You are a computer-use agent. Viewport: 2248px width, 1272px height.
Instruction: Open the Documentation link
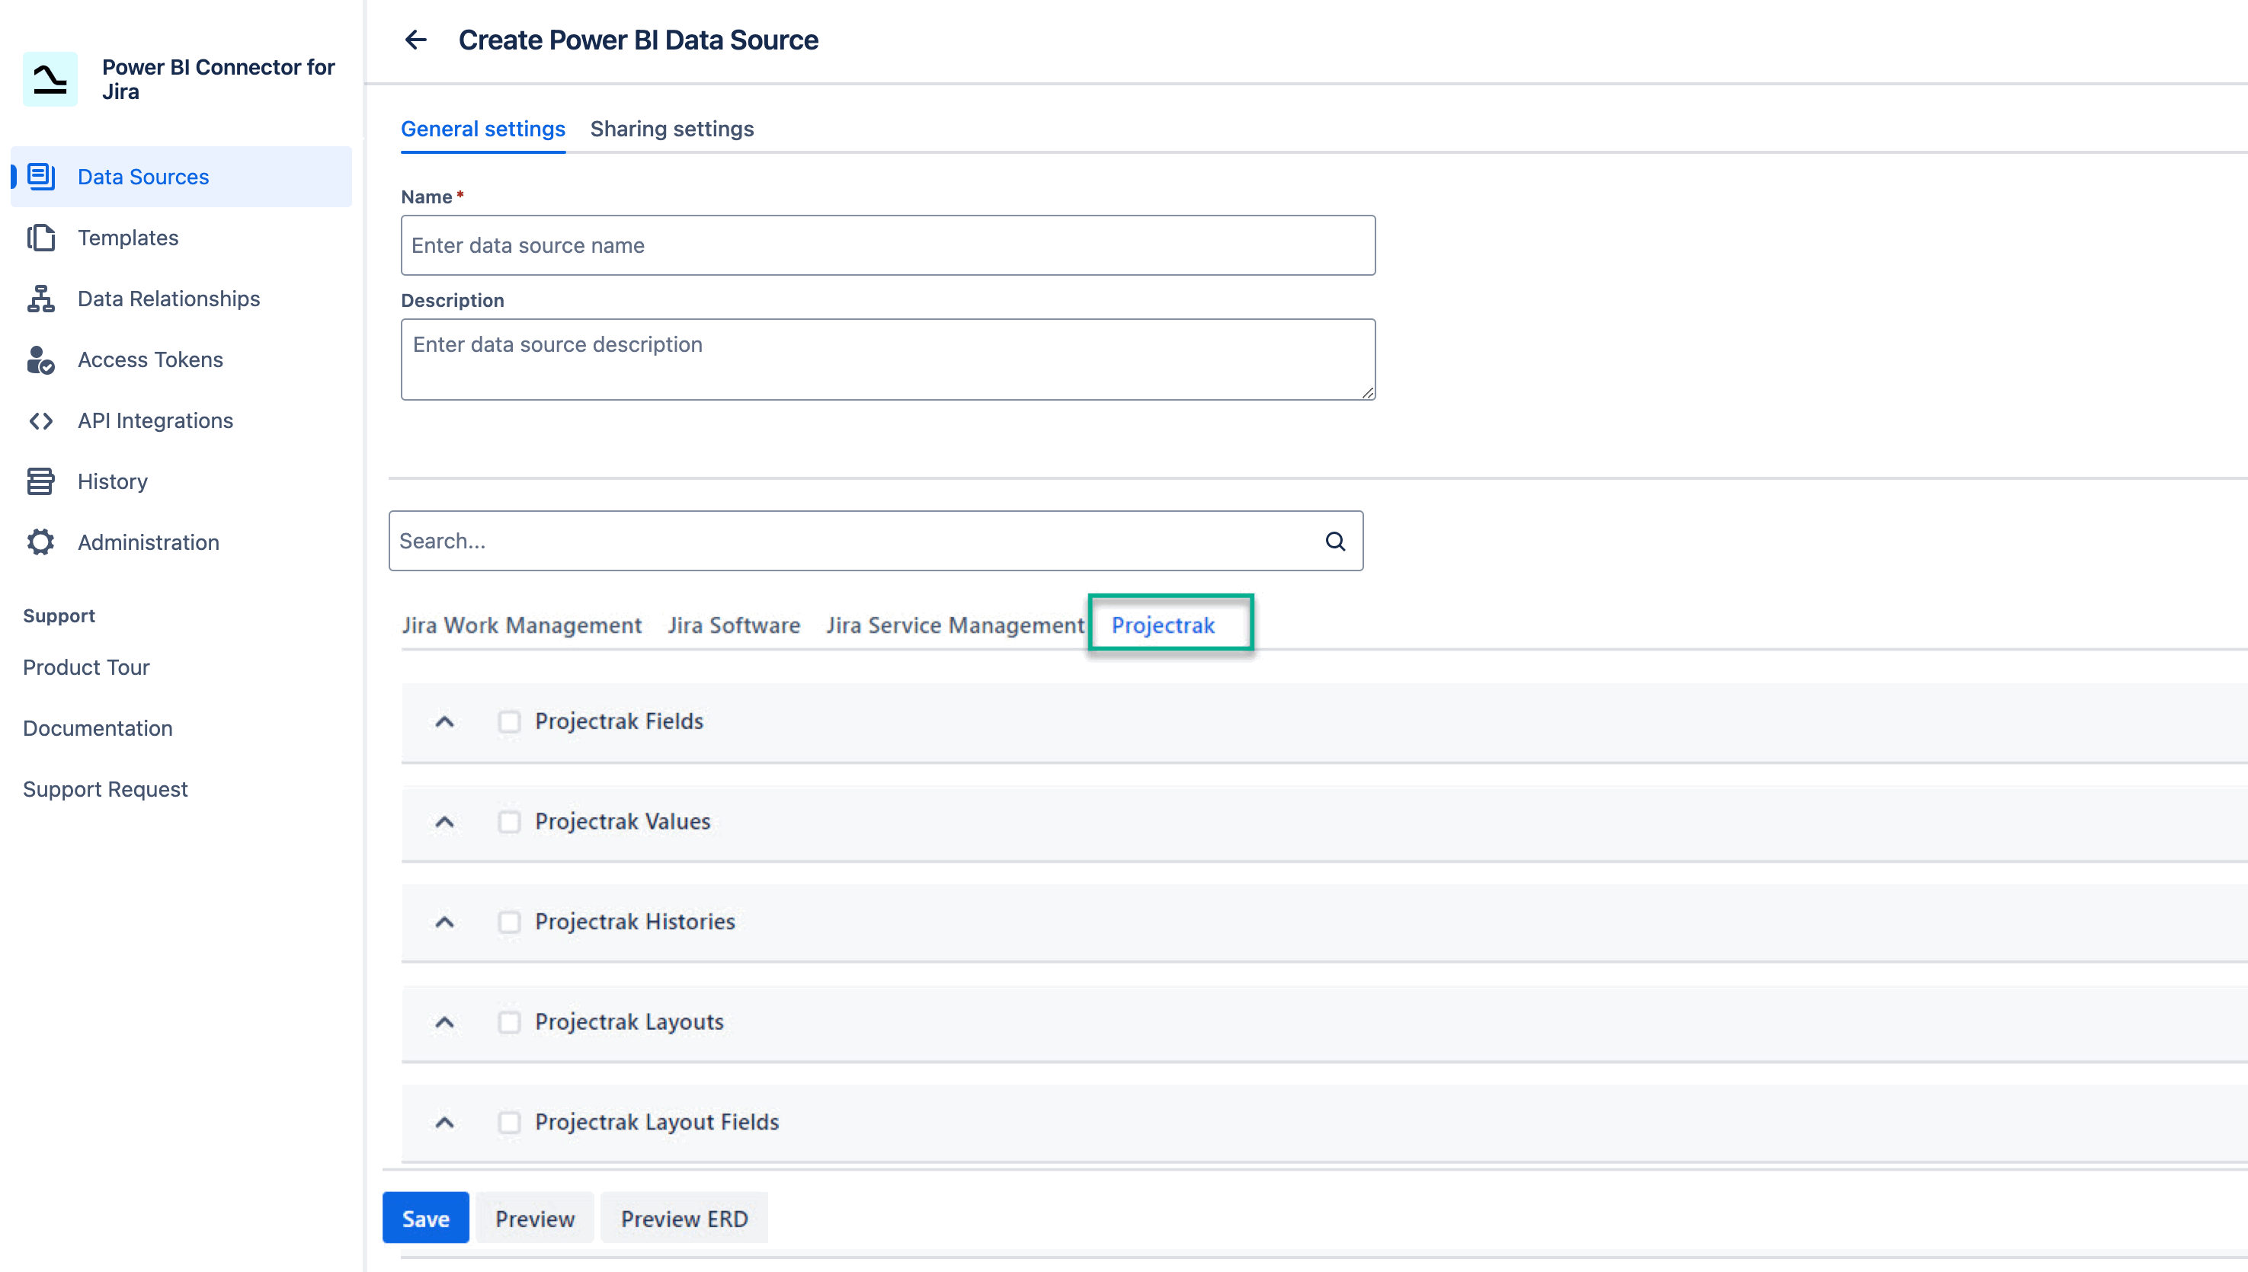pos(98,727)
